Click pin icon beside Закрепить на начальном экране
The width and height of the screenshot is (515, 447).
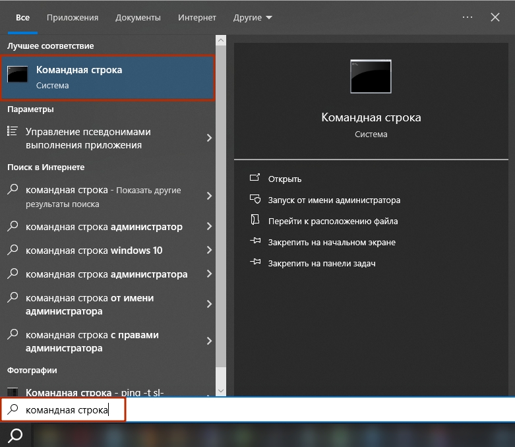(255, 242)
